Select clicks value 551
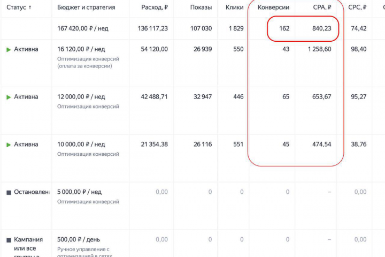The width and height of the screenshot is (385, 257). pos(238,145)
